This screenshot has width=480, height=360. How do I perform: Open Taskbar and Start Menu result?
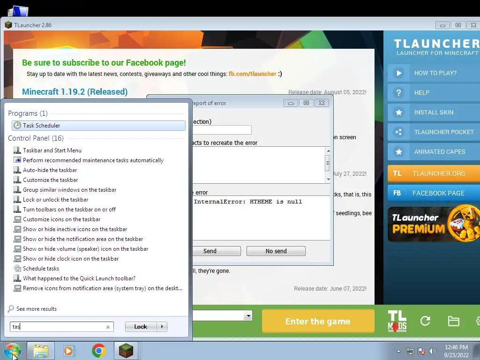[52, 150]
